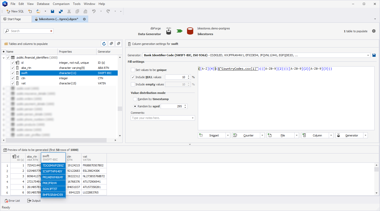Enable Include empty values
The height and width of the screenshot is (211, 380).
coord(133,84)
